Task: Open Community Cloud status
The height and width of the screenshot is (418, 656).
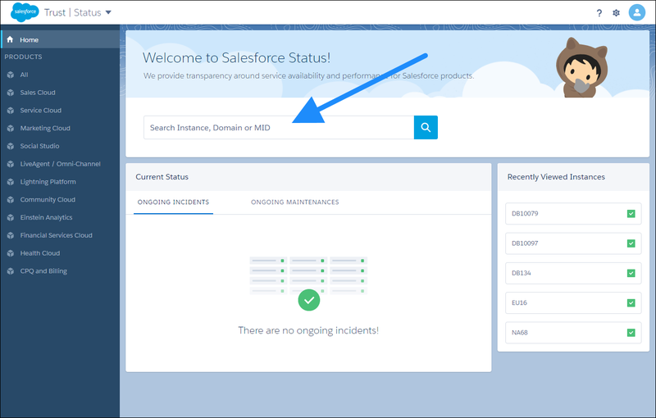Action: (48, 199)
